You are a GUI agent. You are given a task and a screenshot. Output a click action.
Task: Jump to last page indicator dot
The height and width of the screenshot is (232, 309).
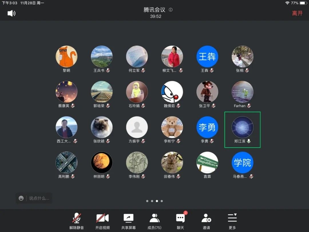pos(162,201)
